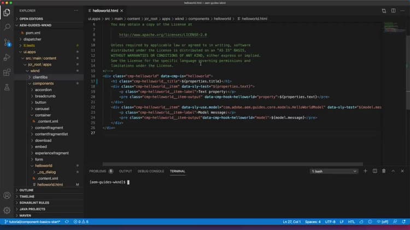The width and height of the screenshot is (410, 230).
Task: Select the helloworld.html editor tab
Action: point(105,11)
